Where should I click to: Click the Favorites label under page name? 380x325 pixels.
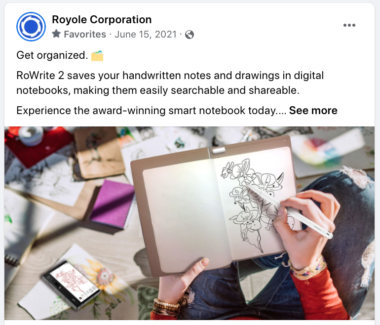pyautogui.click(x=85, y=34)
